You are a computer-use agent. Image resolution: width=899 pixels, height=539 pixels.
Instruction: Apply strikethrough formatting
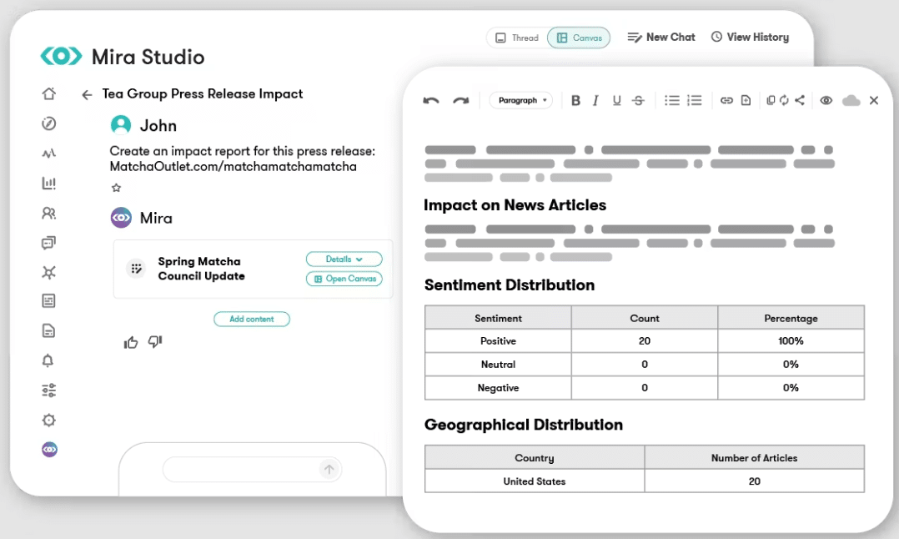pyautogui.click(x=638, y=100)
